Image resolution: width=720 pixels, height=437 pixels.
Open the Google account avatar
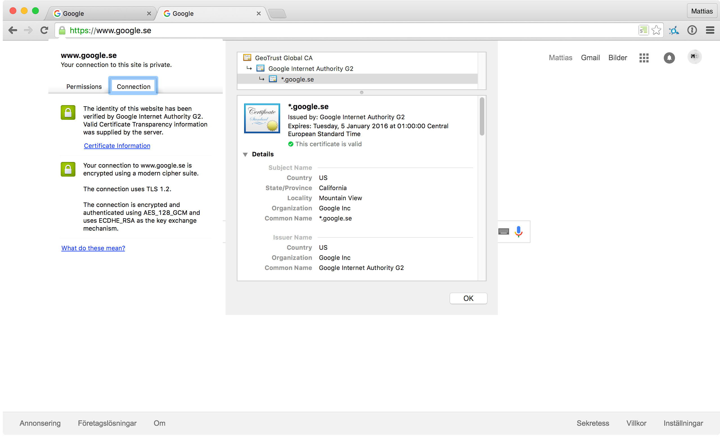coord(694,57)
